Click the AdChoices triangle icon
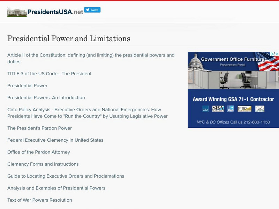The image size is (279, 209). click(x=272, y=54)
